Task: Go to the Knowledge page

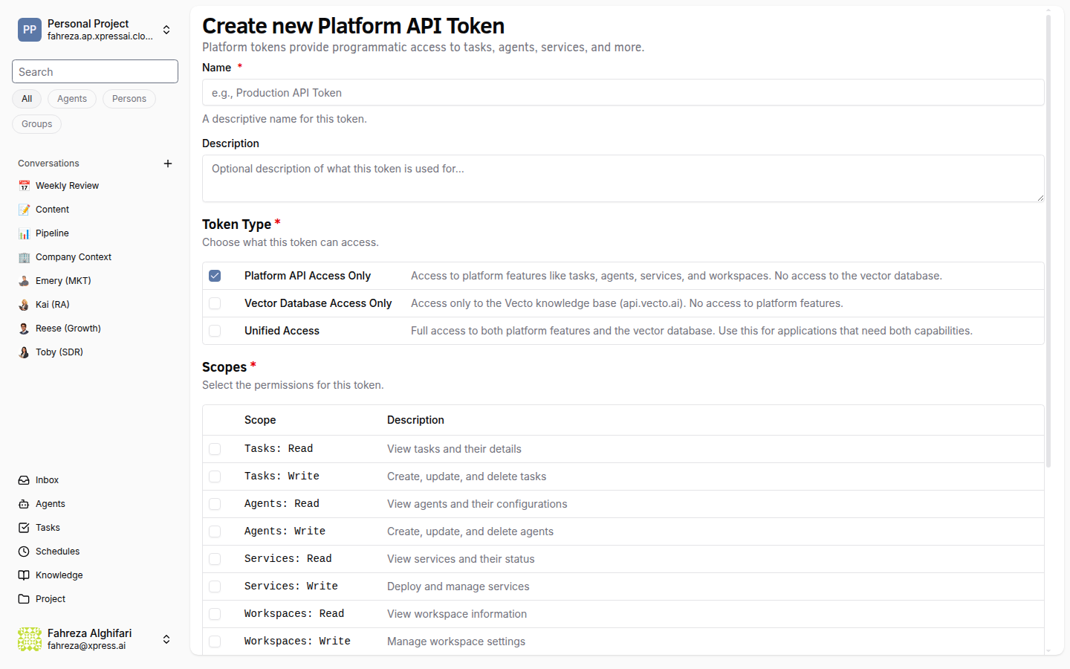Action: pos(95,575)
